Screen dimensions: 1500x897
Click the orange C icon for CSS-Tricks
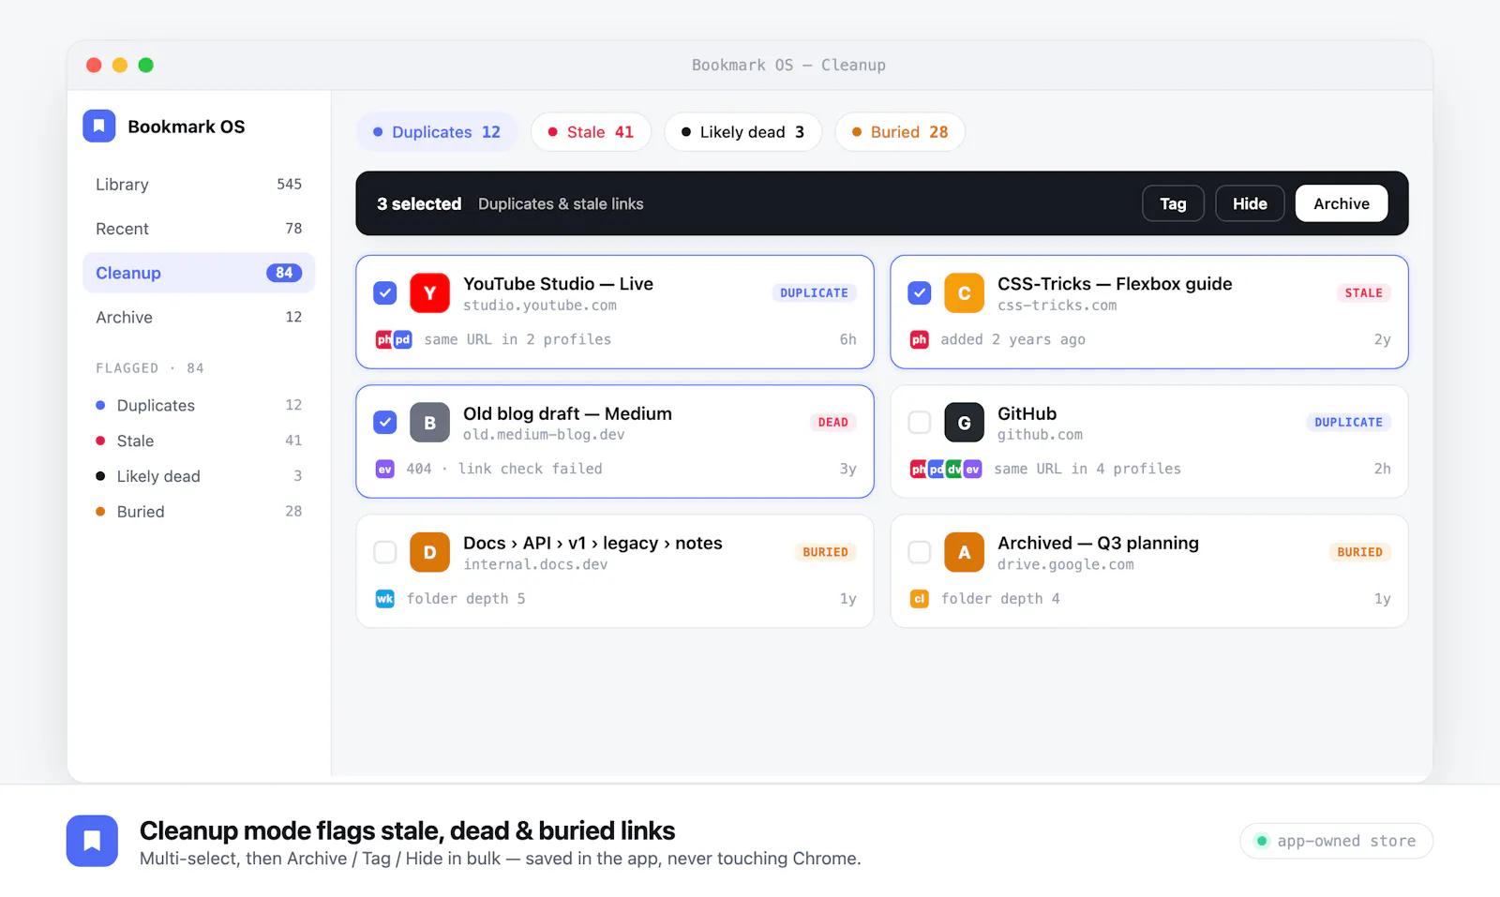tap(964, 293)
